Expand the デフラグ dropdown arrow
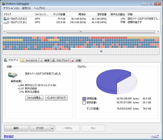163x140 pixels. (x=52, y=128)
